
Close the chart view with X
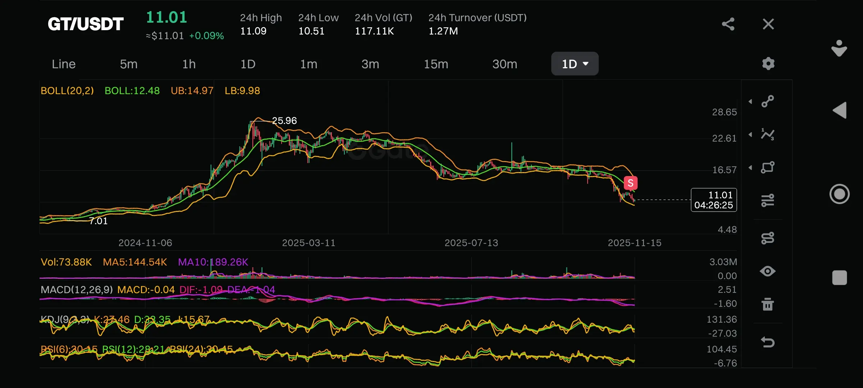768,24
